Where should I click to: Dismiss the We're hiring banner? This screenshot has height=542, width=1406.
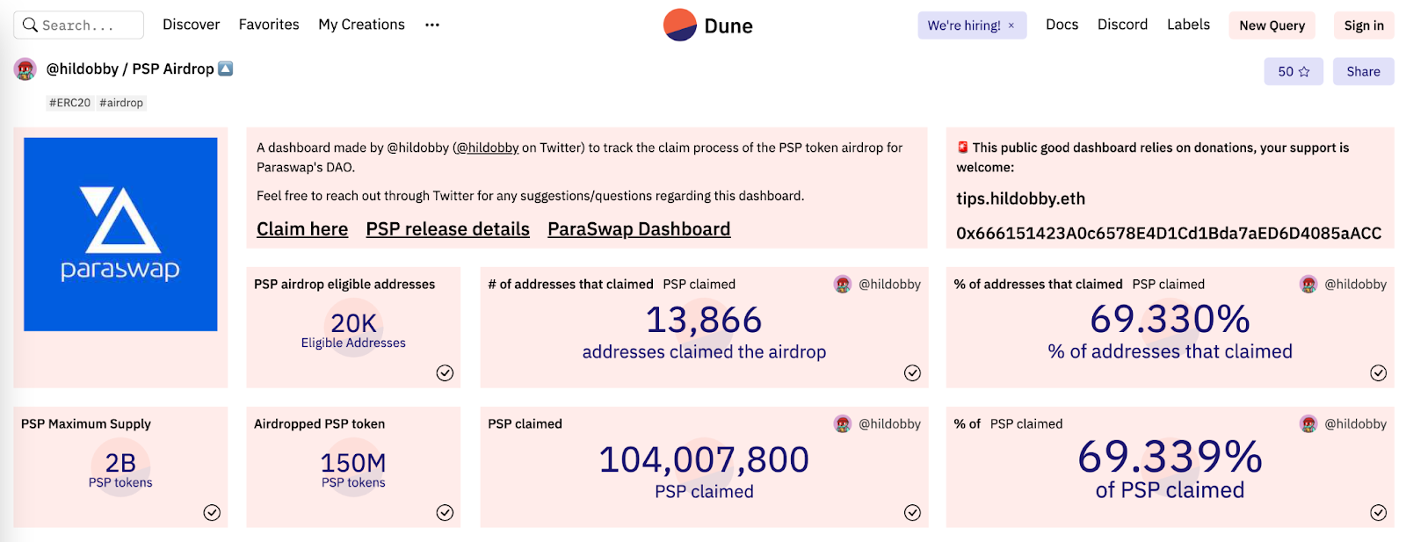(1011, 25)
